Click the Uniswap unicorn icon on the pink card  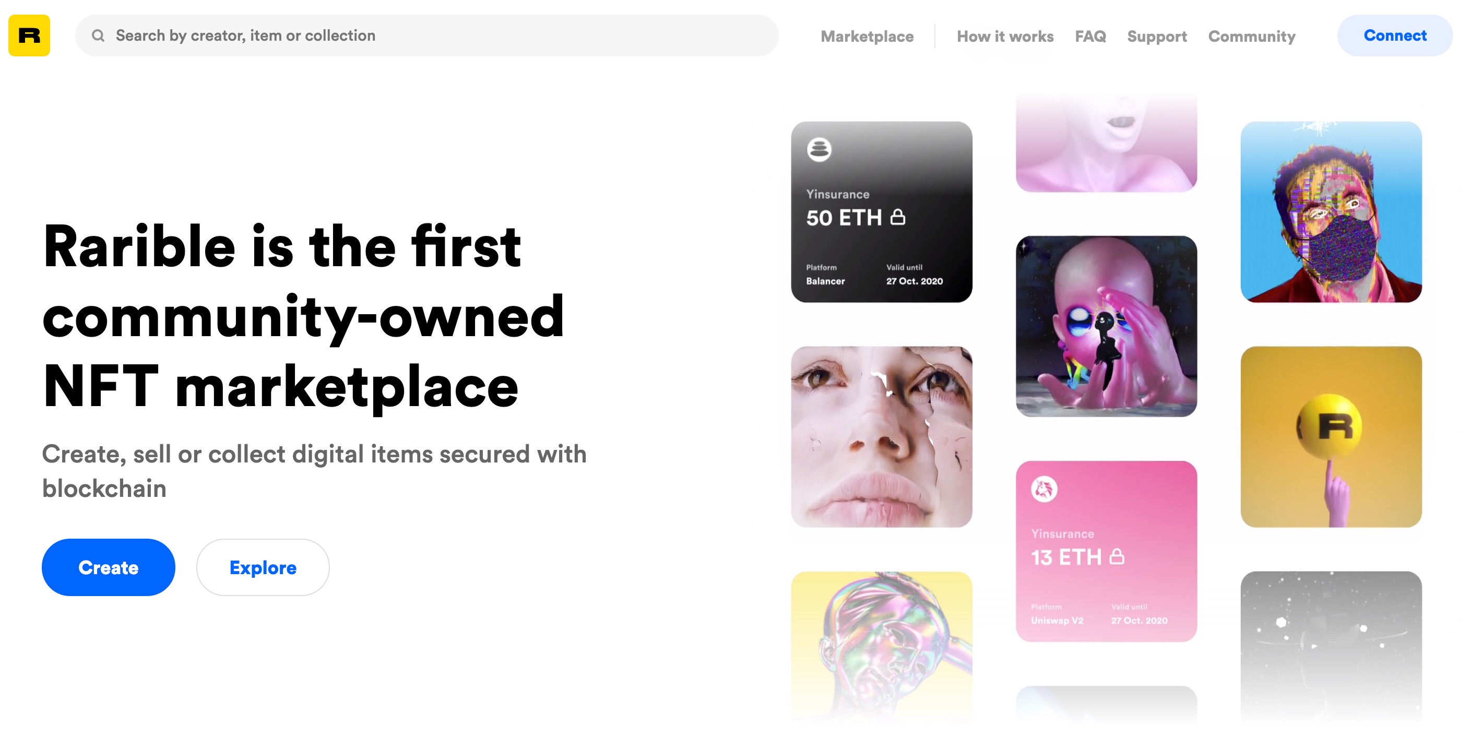coord(1044,489)
